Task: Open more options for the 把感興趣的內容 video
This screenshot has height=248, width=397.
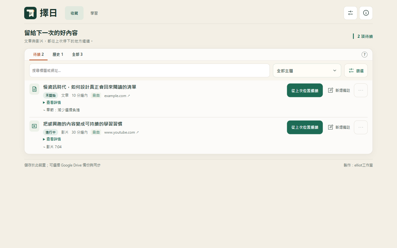Action: [361, 127]
